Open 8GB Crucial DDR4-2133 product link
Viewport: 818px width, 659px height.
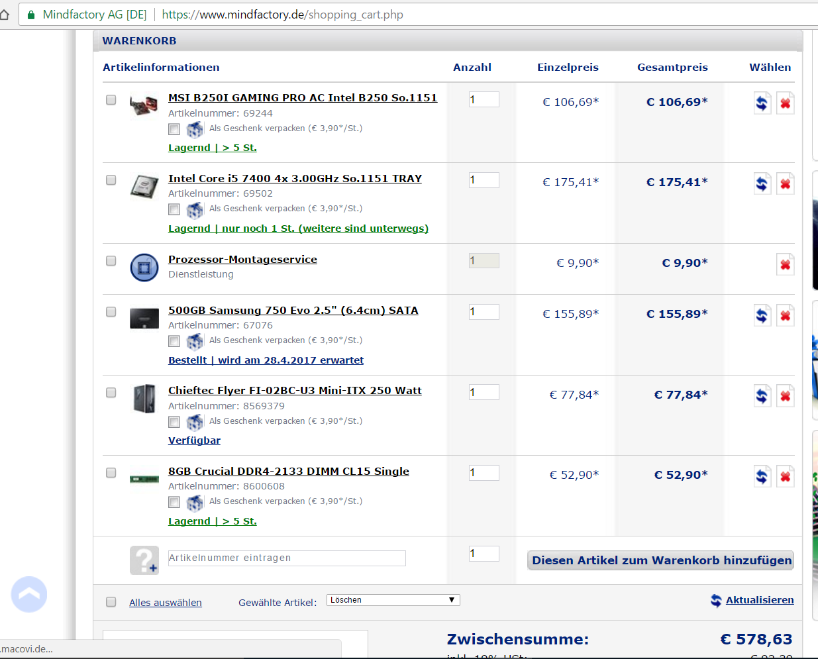(x=289, y=471)
